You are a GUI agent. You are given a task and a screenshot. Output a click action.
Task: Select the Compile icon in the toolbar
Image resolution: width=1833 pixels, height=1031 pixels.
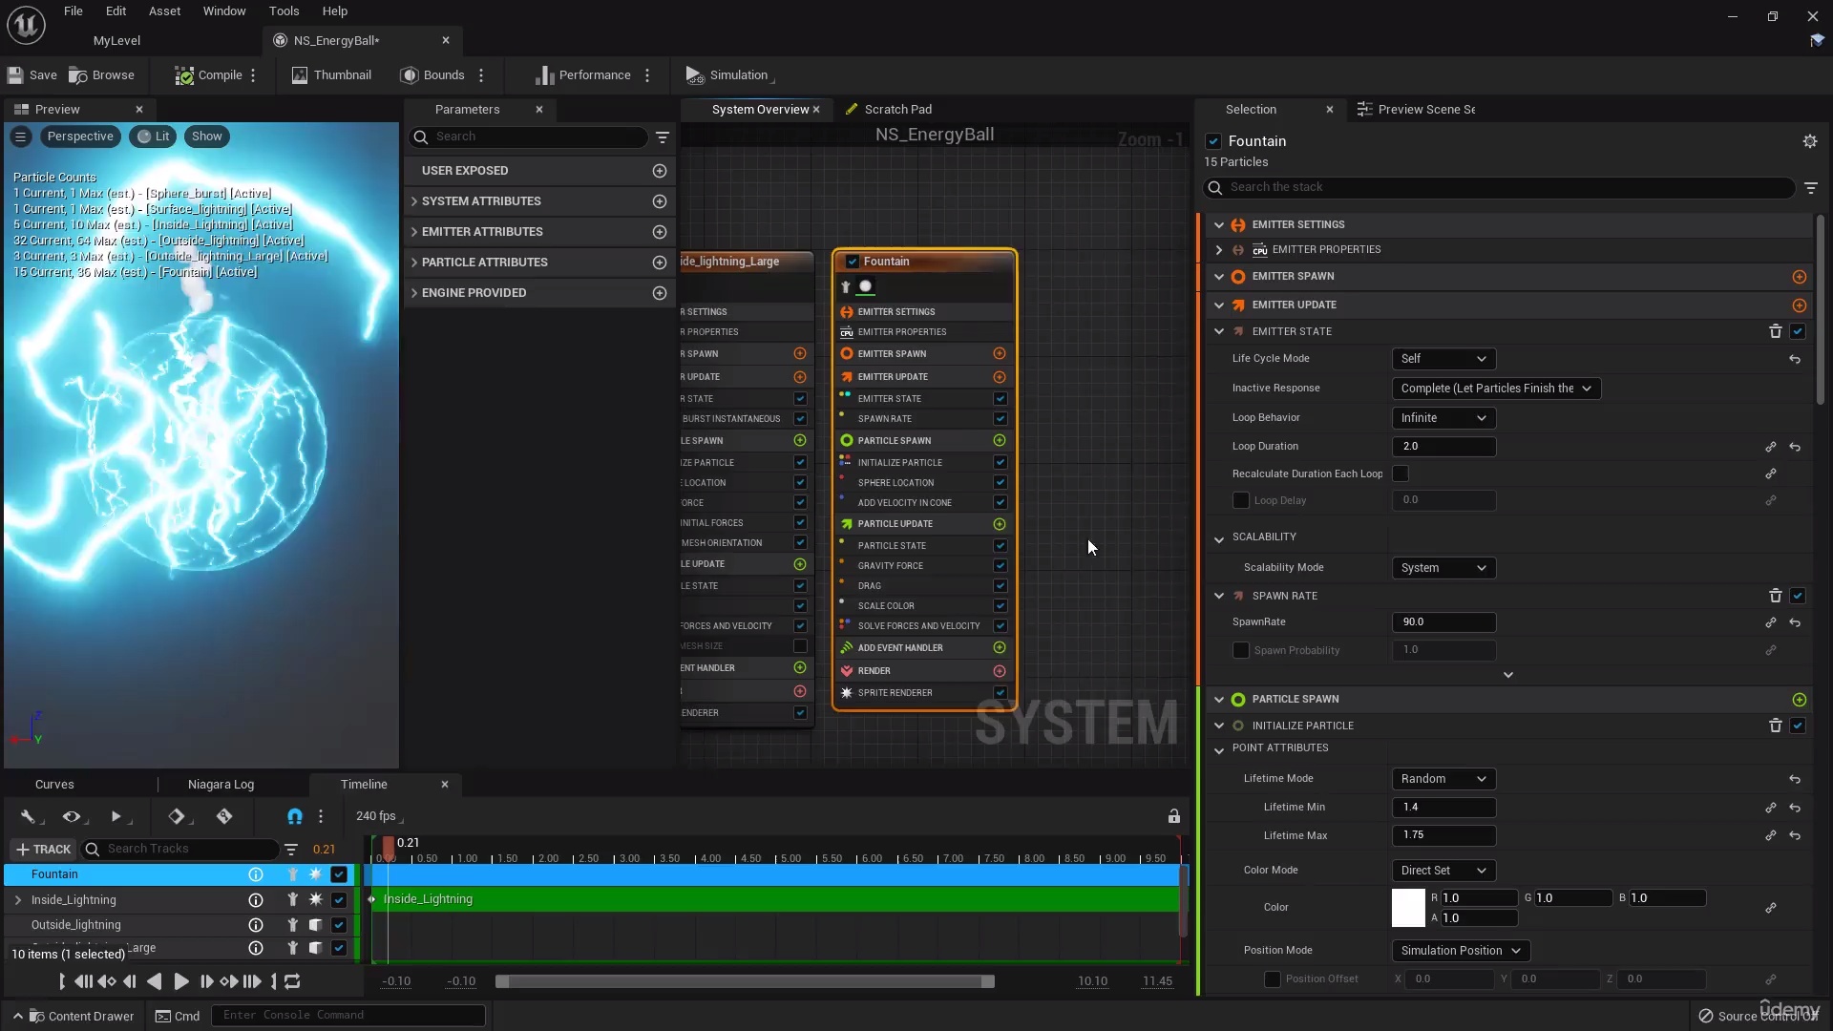186,75
